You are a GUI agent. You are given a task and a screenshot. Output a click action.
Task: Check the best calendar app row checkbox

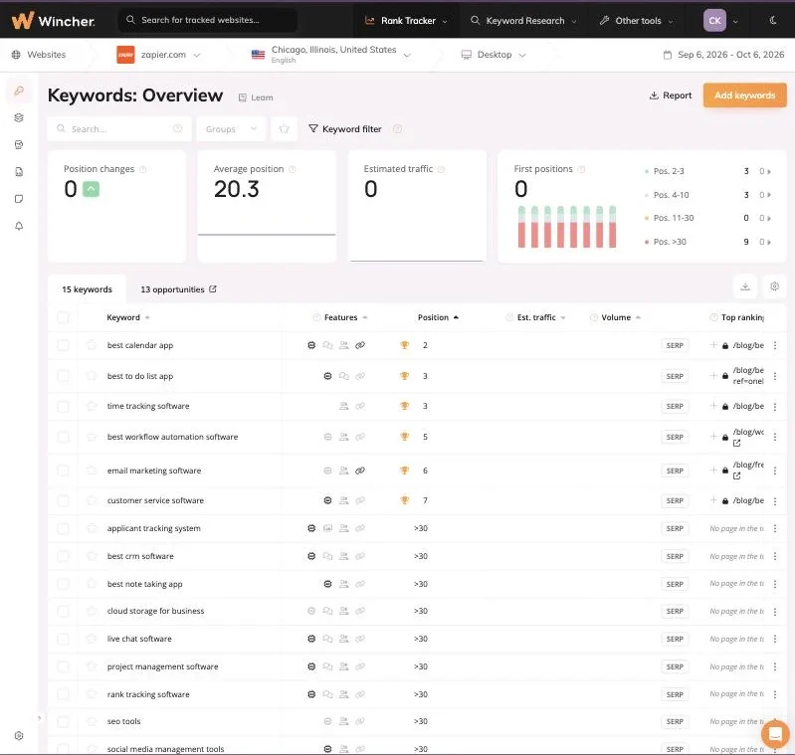[63, 345]
